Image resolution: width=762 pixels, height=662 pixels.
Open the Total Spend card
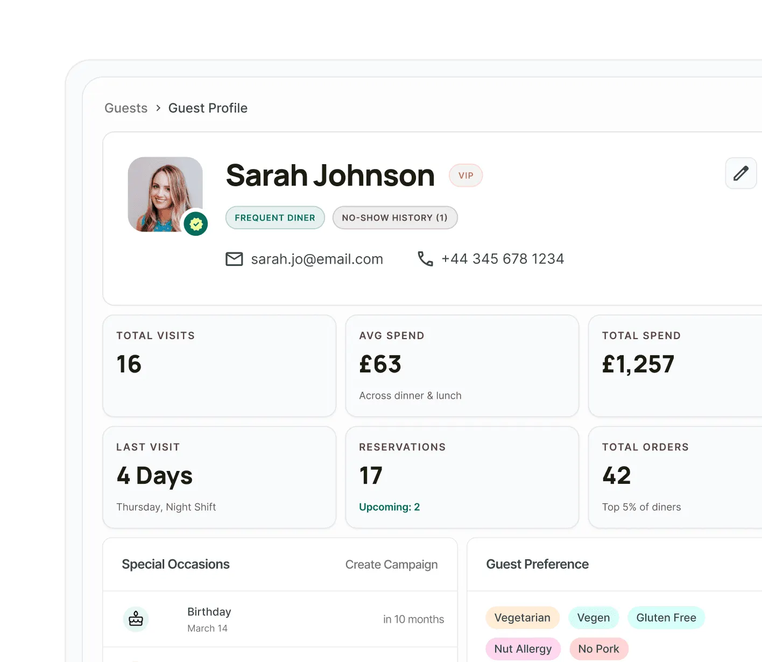click(675, 366)
